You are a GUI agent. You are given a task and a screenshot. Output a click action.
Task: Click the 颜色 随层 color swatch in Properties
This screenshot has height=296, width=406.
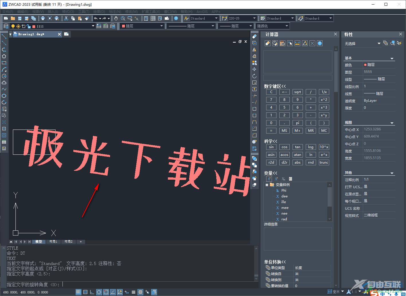pyautogui.click(x=365, y=65)
